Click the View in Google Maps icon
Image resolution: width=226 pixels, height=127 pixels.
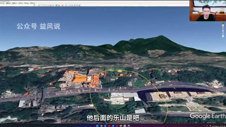(x=77, y=5)
